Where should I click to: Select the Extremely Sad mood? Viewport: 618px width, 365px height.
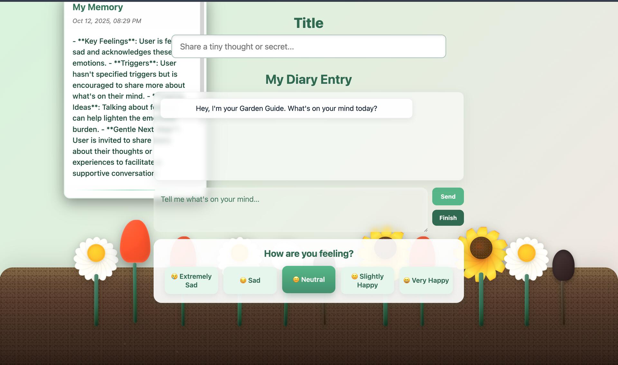pyautogui.click(x=191, y=280)
